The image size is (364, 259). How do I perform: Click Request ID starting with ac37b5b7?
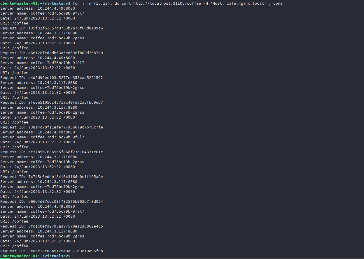tap(65, 152)
